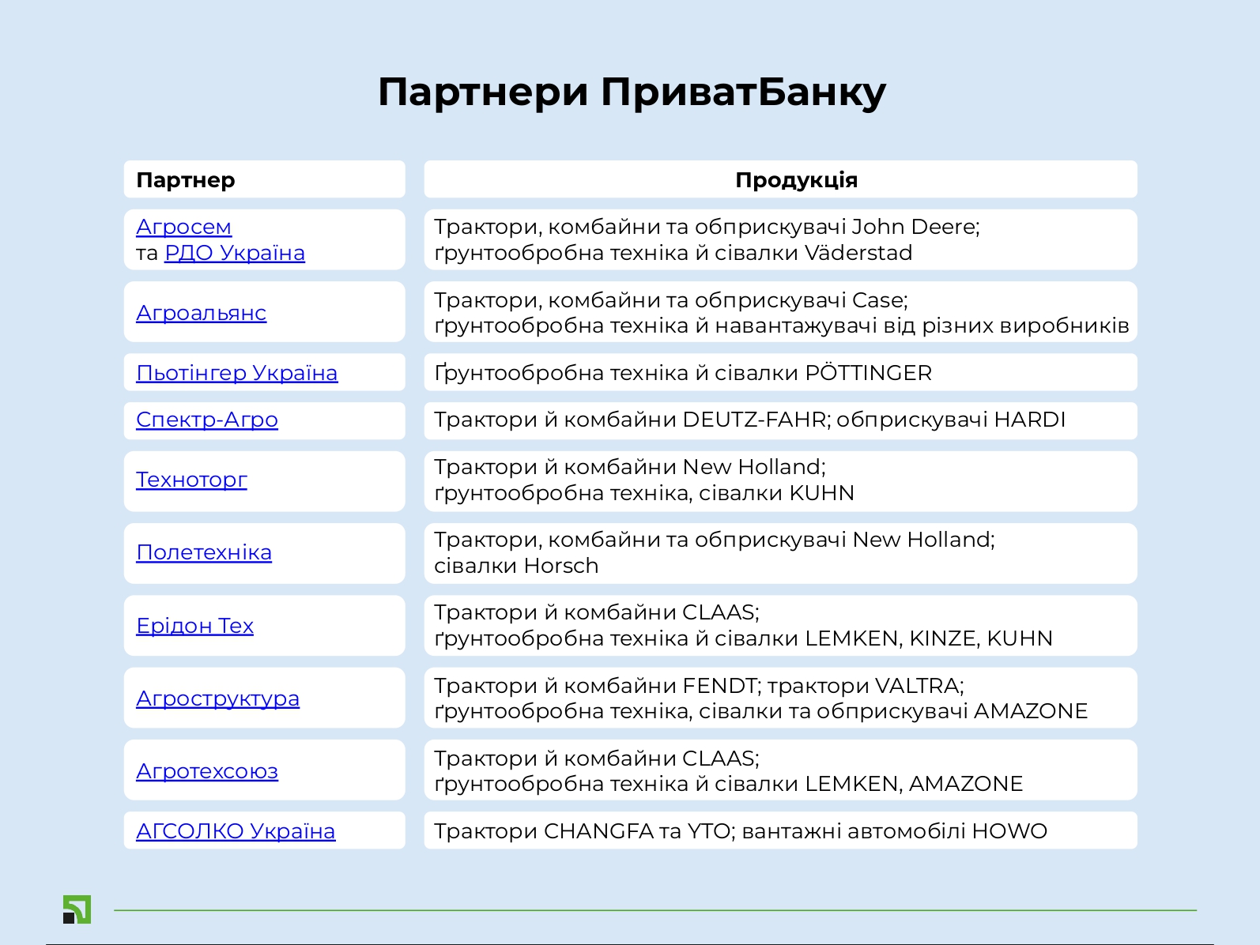The image size is (1260, 945).
Task: Select the FENDT, VALTRA and AMAZONE product cell
Action: [781, 698]
